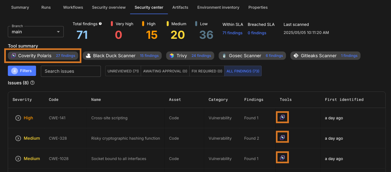Click the tool icon in the CWE-328 row
Screen dimensions: 391x172
(282, 138)
